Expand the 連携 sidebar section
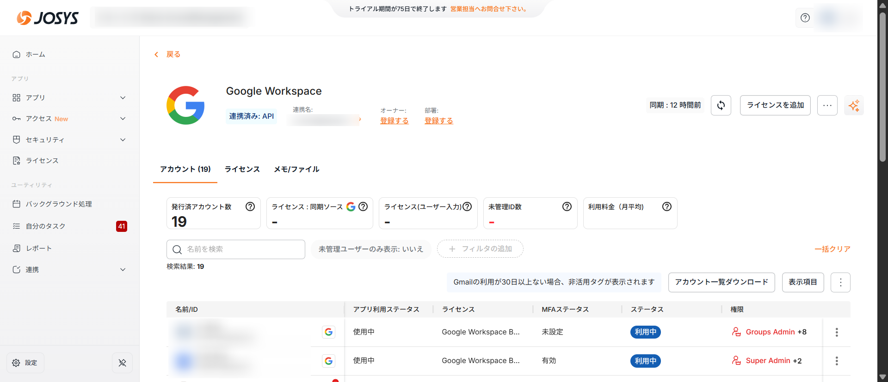The height and width of the screenshot is (382, 888). click(123, 269)
